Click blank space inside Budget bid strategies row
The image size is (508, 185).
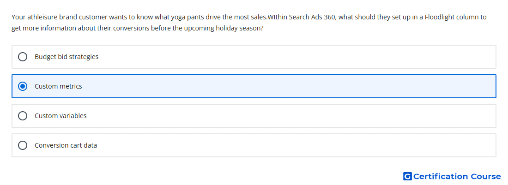pos(291,57)
